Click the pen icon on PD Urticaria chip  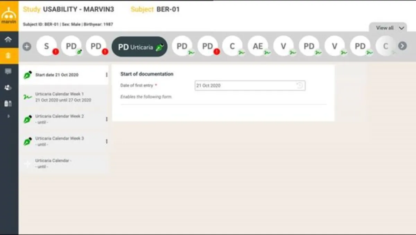point(160,47)
